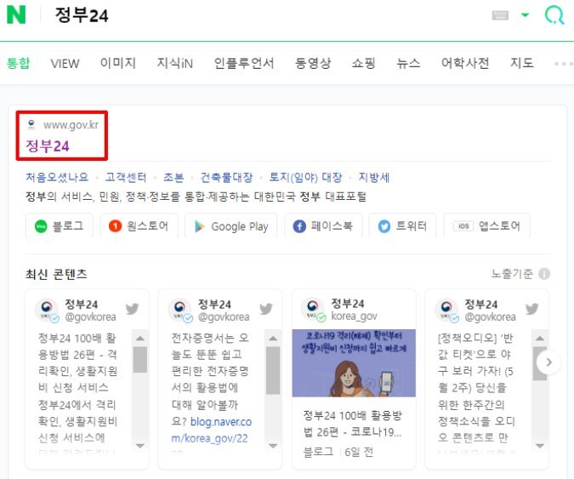Viewport: 574px width, 479px height.
Task: Click the search field containing 정부24
Action: coord(82,15)
